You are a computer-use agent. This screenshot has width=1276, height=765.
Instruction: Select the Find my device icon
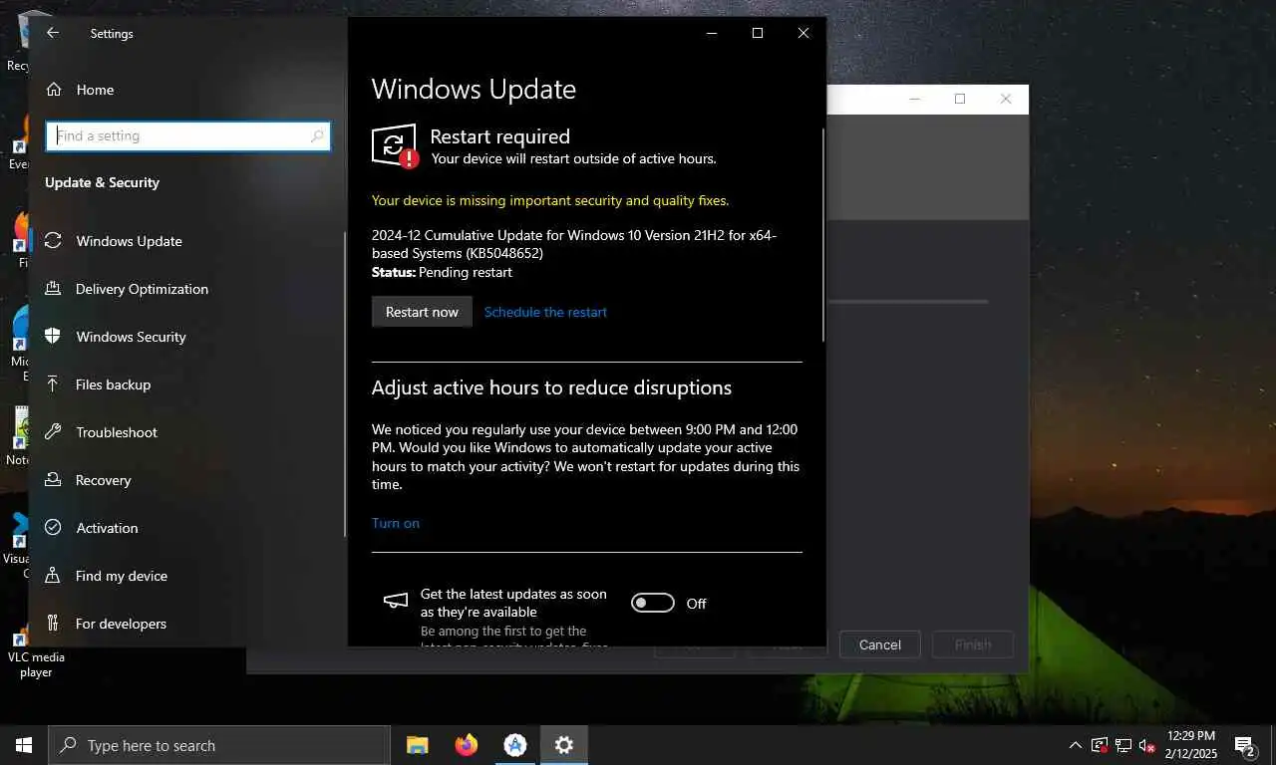[x=54, y=576]
